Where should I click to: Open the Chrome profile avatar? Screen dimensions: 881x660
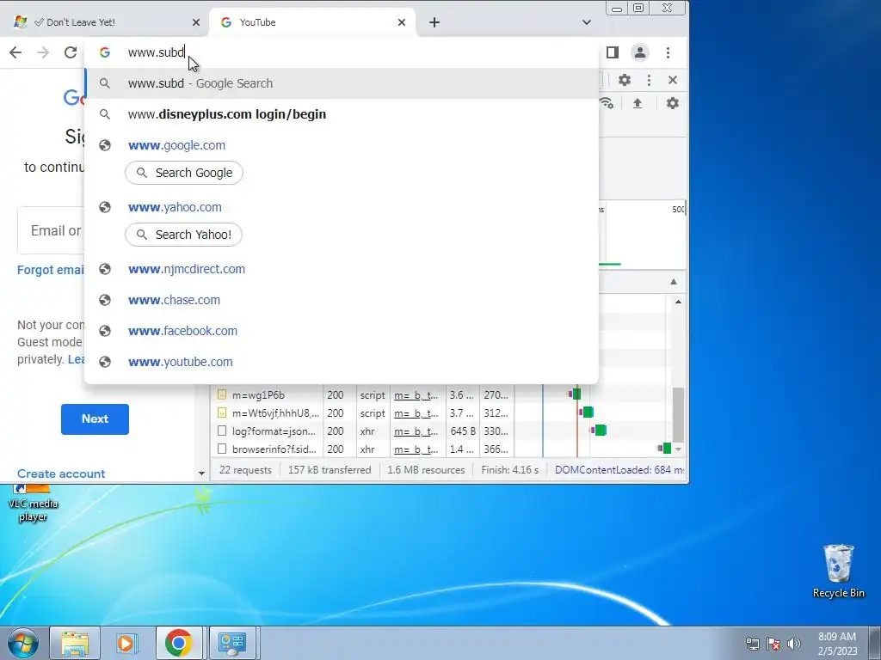pos(639,52)
